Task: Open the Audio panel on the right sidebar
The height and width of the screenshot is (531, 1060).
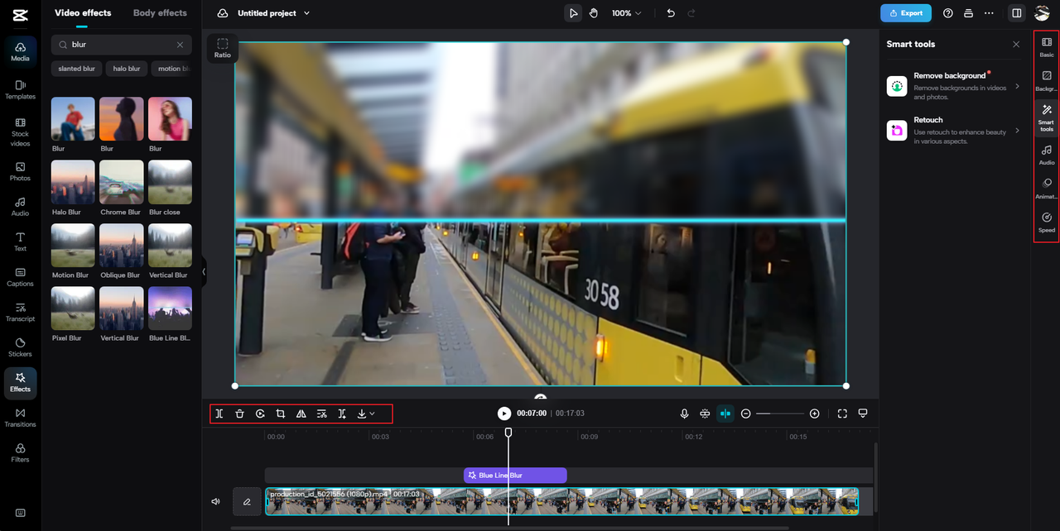Action: (1045, 155)
